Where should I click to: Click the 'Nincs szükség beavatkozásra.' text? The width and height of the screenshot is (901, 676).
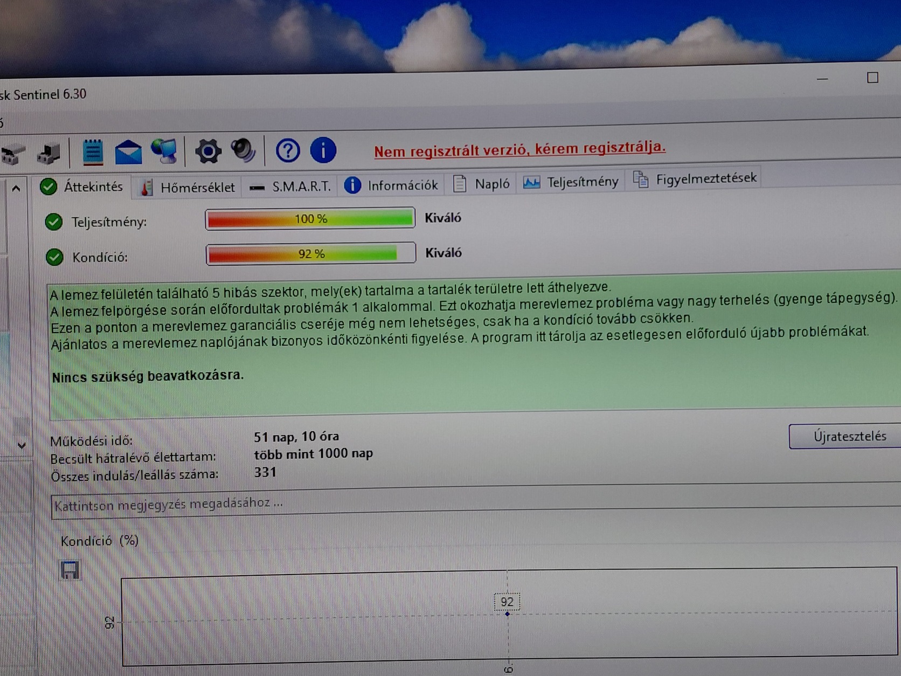point(148,376)
